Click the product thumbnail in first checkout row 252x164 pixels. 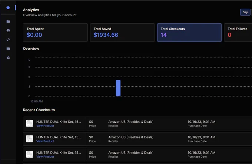coord(30,123)
